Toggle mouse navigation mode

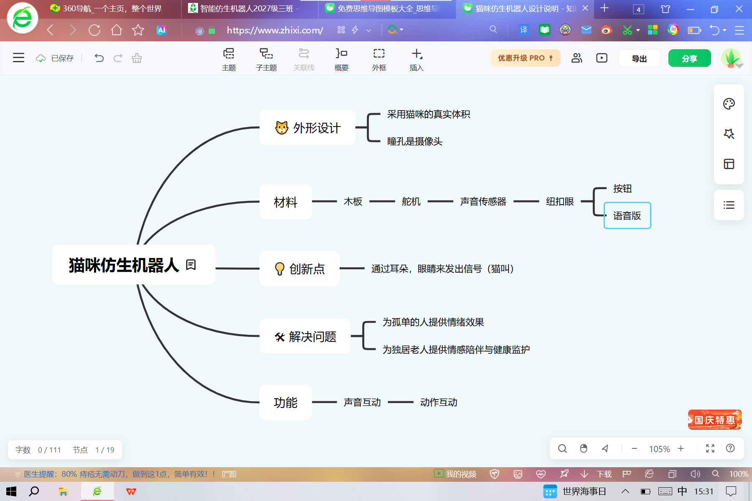[x=584, y=448]
